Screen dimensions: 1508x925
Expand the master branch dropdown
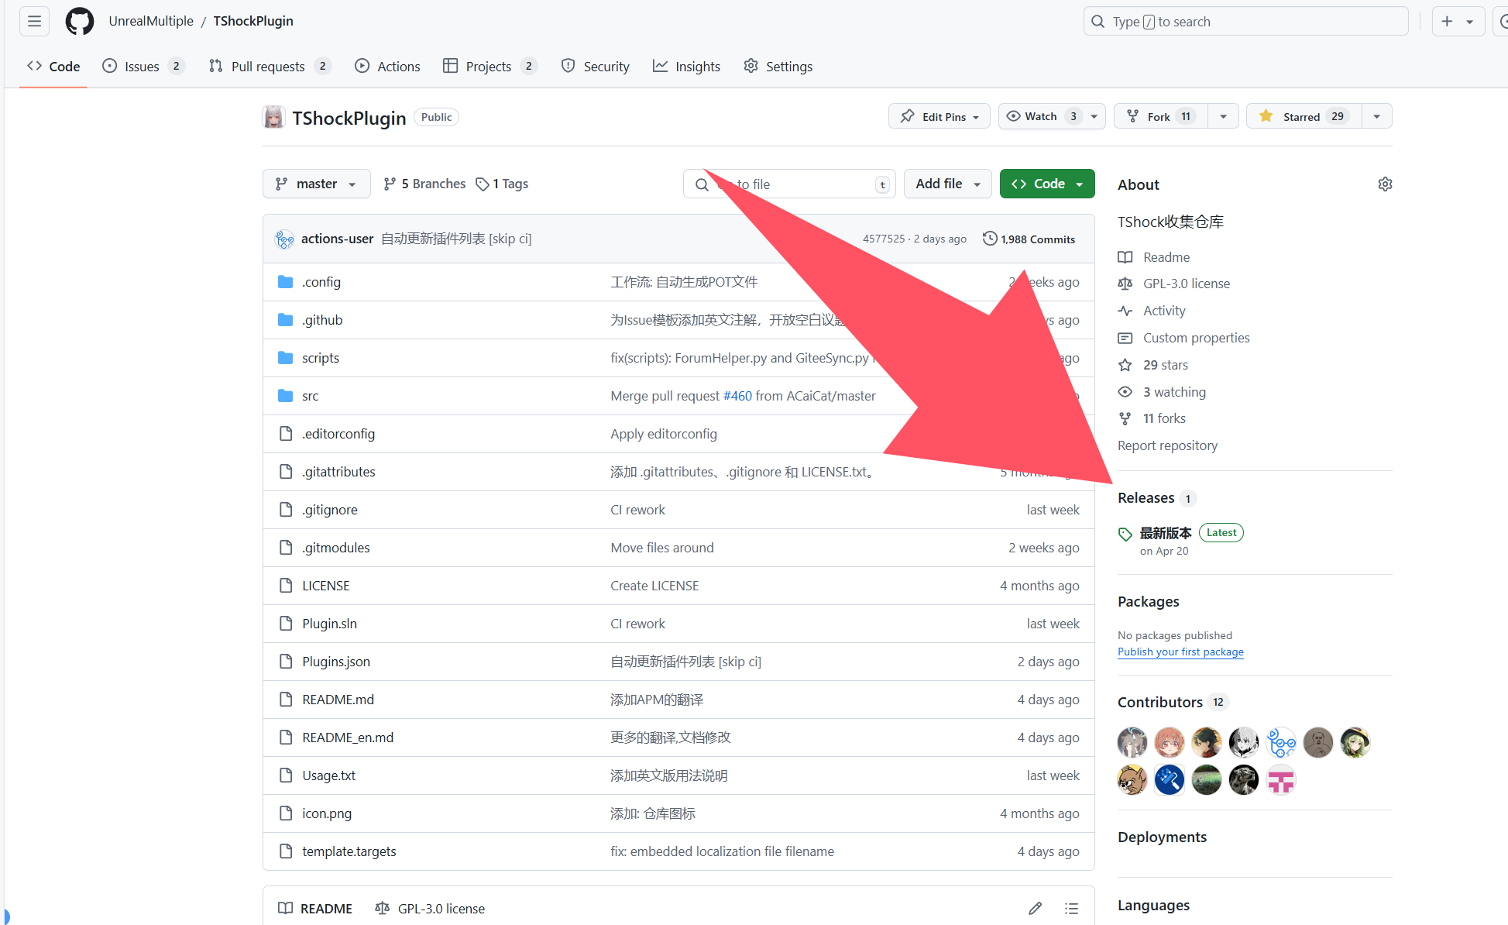(316, 184)
